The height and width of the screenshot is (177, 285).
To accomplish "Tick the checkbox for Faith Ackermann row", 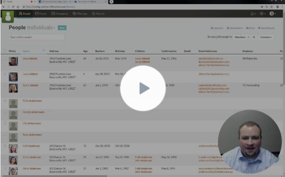I will pyautogui.click(x=5, y=100).
